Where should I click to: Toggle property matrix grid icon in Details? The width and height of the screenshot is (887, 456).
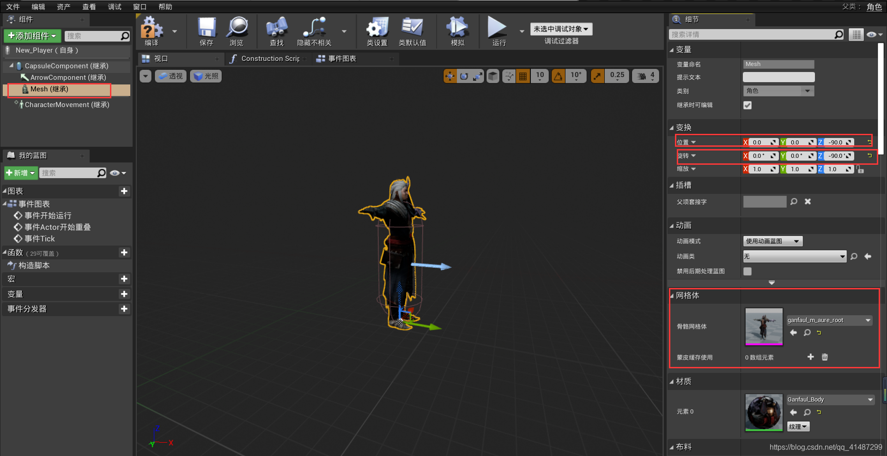(856, 35)
